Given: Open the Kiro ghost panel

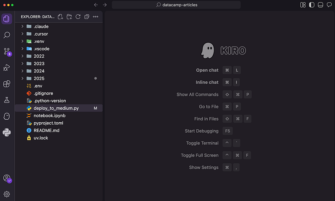Looking at the screenshot, I should click(x=7, y=116).
